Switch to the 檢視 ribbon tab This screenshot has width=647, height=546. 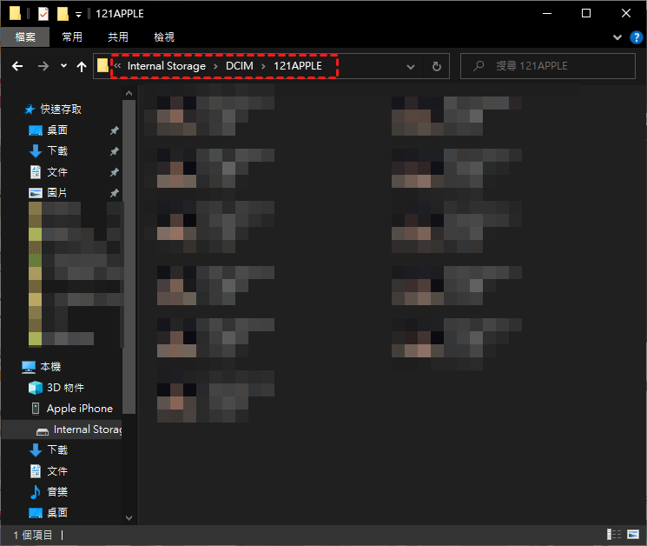[163, 37]
